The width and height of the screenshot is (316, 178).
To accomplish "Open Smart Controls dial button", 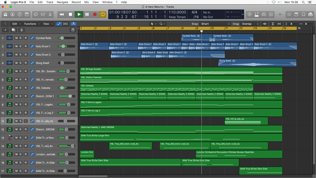I will coord(36,14).
